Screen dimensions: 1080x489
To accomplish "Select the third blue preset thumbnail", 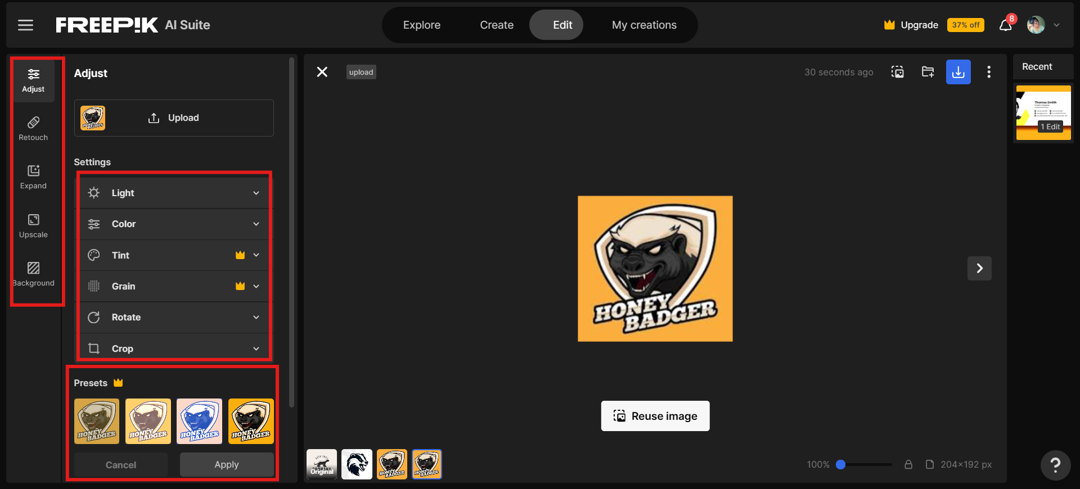I will (200, 422).
